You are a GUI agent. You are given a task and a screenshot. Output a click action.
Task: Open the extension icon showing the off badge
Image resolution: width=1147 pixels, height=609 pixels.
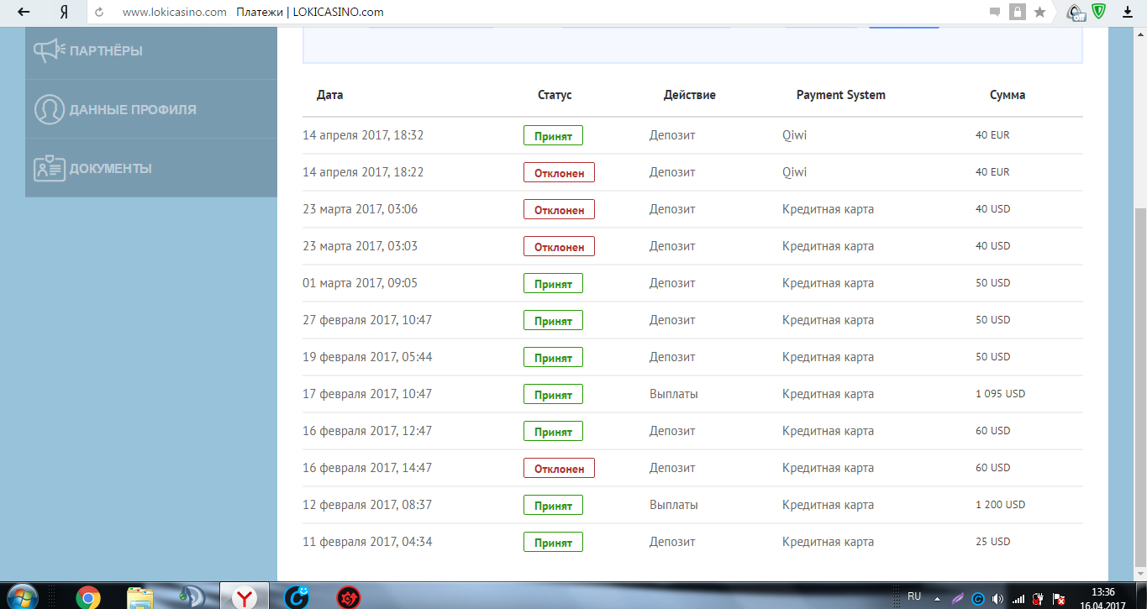1075,13
